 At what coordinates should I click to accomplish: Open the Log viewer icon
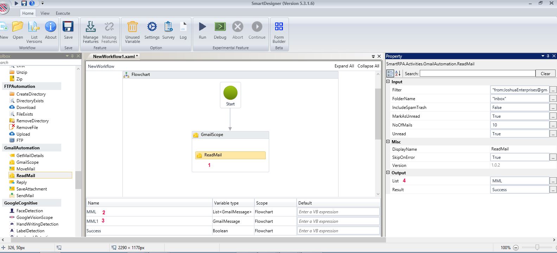tap(183, 27)
